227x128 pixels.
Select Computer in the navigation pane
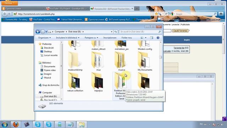[x=45, y=92]
